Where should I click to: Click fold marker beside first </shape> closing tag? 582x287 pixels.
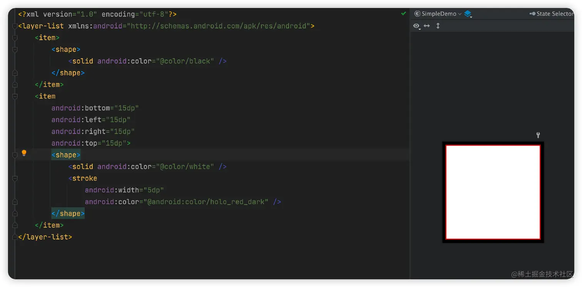point(15,73)
